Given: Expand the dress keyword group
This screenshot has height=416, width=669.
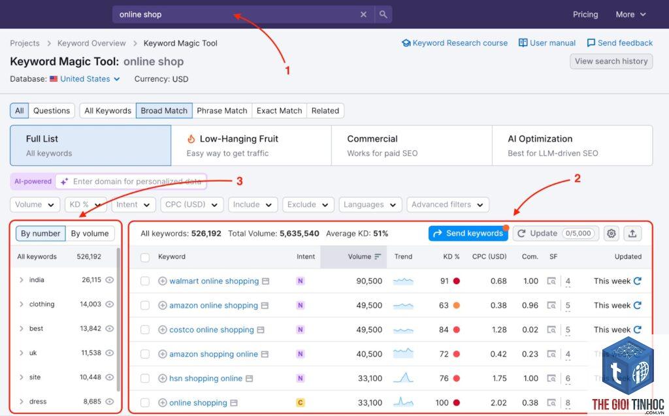Looking at the screenshot, I should click(x=21, y=402).
